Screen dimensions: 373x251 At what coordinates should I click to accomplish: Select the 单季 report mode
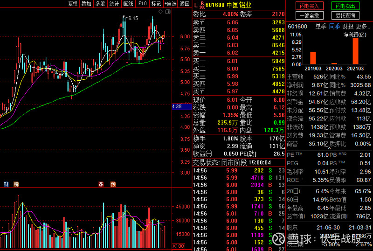tap(321, 27)
